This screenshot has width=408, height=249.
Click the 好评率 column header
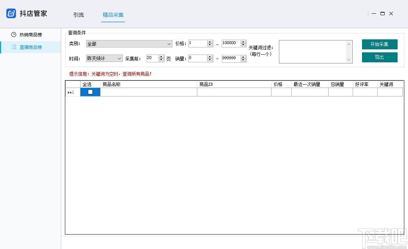pos(365,84)
